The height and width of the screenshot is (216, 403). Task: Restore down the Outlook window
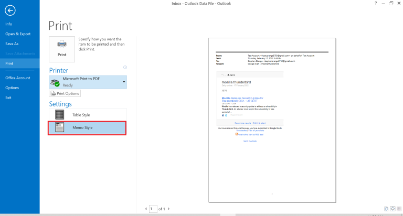pyautogui.click(x=391, y=3)
